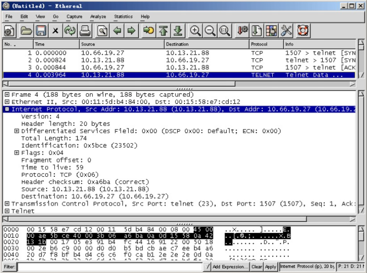
Task: Open display filters icon
Action: click(x=257, y=30)
